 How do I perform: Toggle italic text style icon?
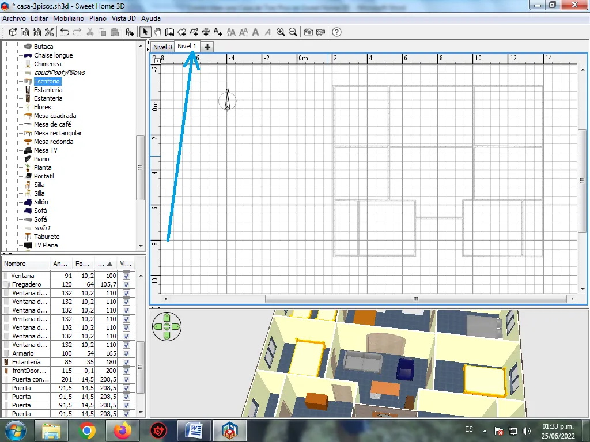[x=267, y=32]
